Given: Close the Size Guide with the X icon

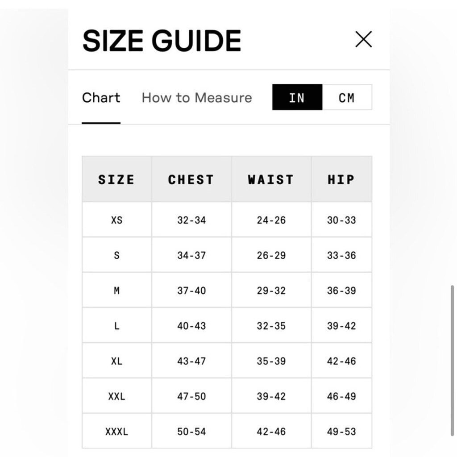Looking at the screenshot, I should click(x=363, y=39).
